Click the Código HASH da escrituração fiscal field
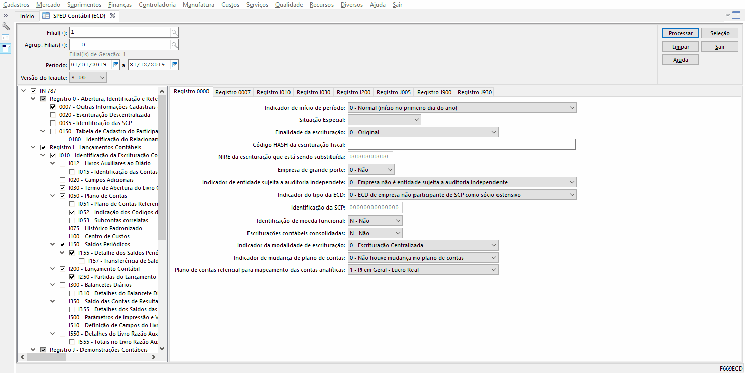 pyautogui.click(x=462, y=144)
